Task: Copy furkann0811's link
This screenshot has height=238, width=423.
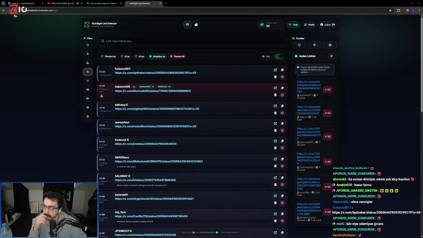Action: pyautogui.click(x=282, y=70)
